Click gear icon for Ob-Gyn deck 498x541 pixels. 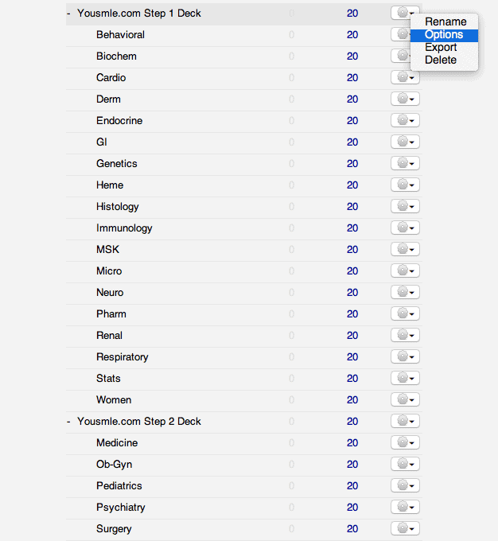tap(405, 464)
